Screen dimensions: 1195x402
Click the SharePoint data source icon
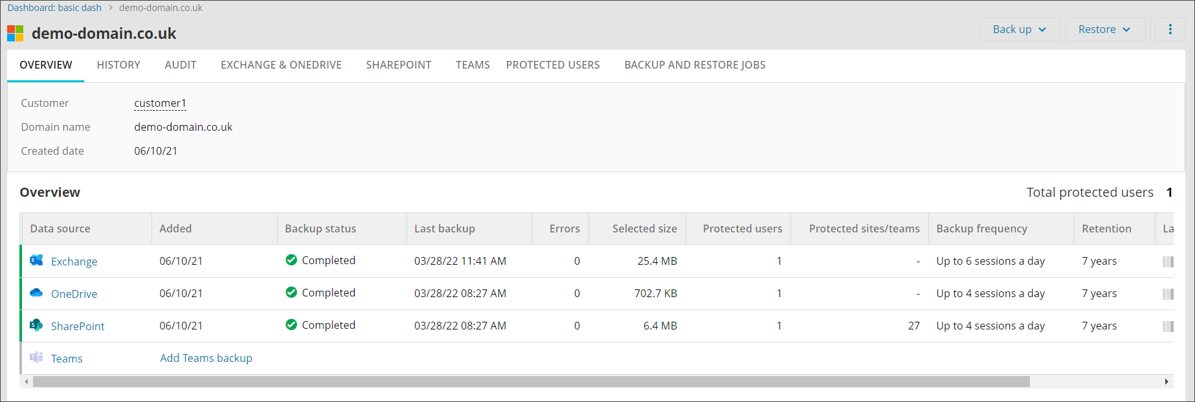coord(36,325)
